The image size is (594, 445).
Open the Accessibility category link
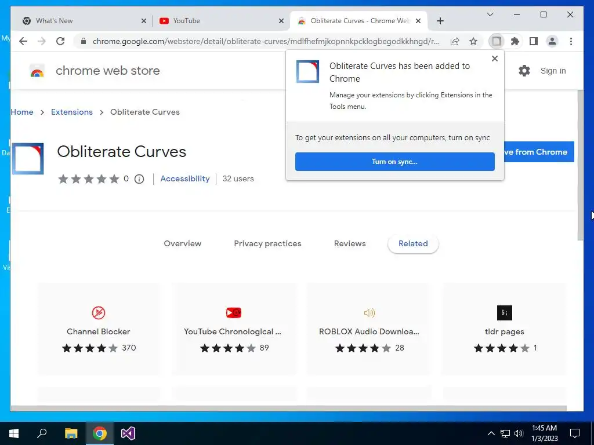click(185, 178)
